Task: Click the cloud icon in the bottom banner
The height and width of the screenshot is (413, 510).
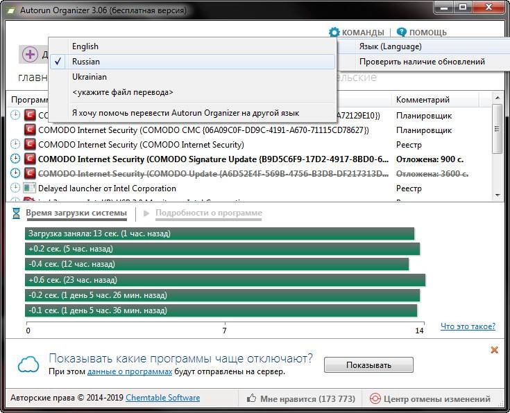Action: pos(28,364)
